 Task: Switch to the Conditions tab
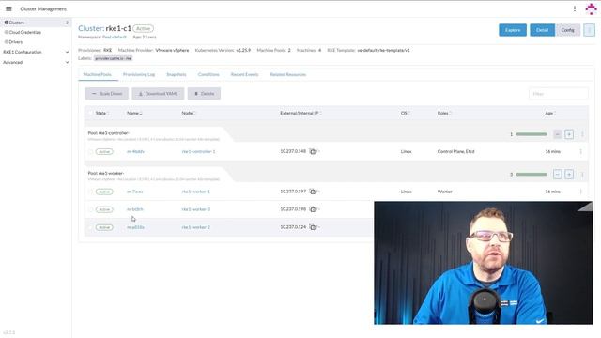point(208,74)
